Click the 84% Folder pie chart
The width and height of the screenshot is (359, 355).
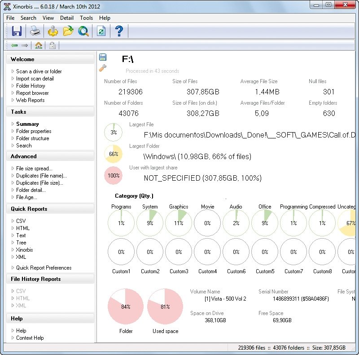pyautogui.click(x=126, y=306)
